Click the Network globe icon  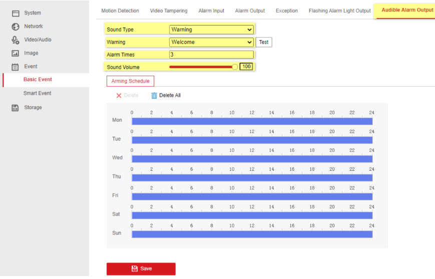click(x=15, y=27)
